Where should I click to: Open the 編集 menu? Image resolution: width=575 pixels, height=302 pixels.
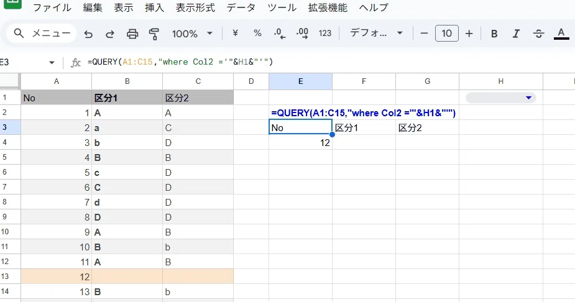(x=93, y=7)
